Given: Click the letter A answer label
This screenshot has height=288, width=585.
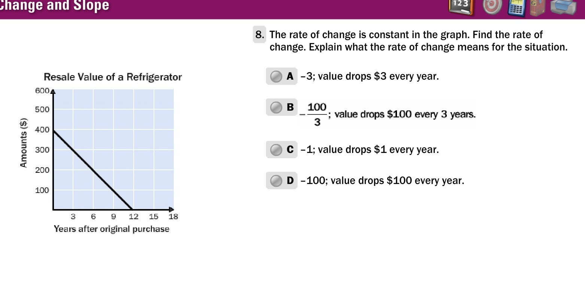Looking at the screenshot, I should point(290,76).
